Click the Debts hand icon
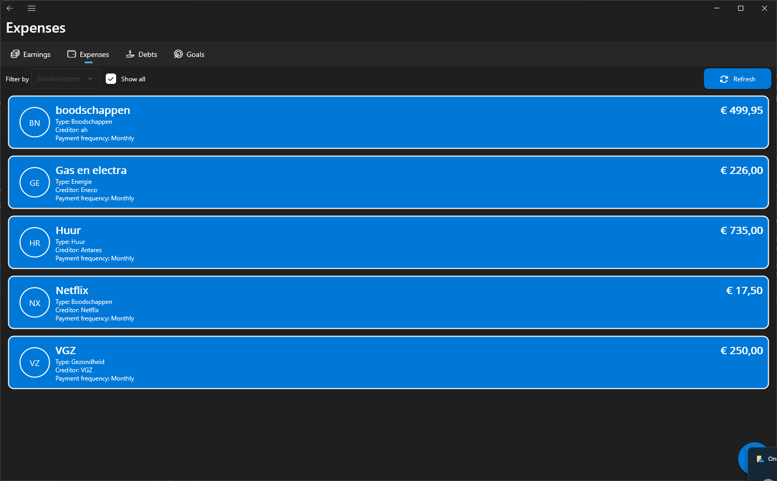The width and height of the screenshot is (777, 481). click(130, 54)
